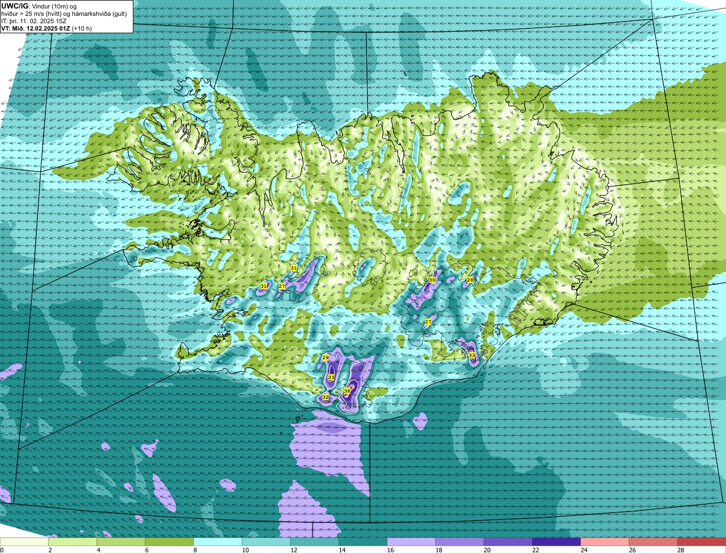The image size is (726, 554).
Task: Click the 22–24 m/s dark indigo legend swatch
Action: coord(556,542)
